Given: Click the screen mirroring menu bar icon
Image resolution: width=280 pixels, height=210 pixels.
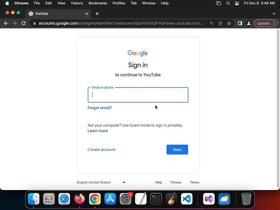Looking at the screenshot, I should click(218, 3).
